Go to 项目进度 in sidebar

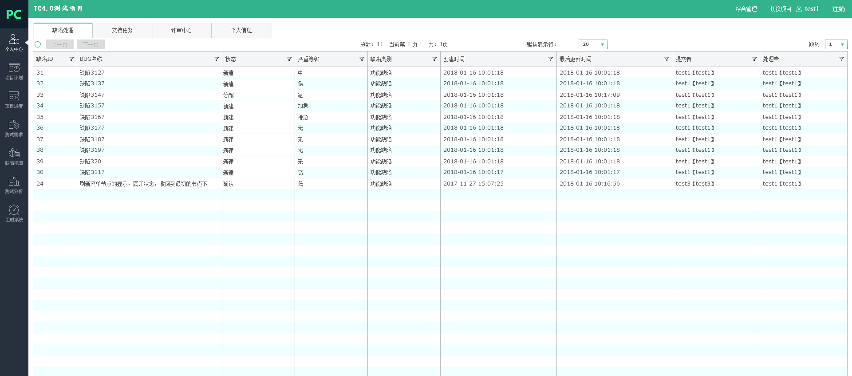pos(14,100)
